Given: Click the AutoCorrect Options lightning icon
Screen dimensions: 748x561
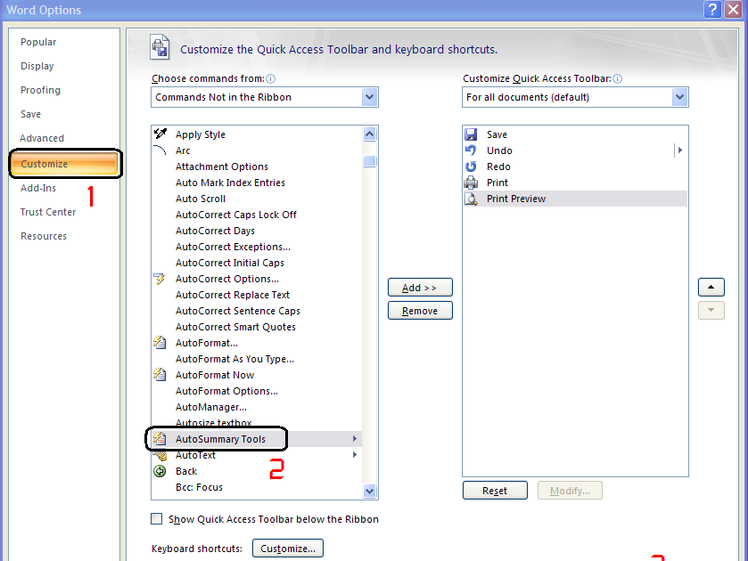Looking at the screenshot, I should point(159,279).
